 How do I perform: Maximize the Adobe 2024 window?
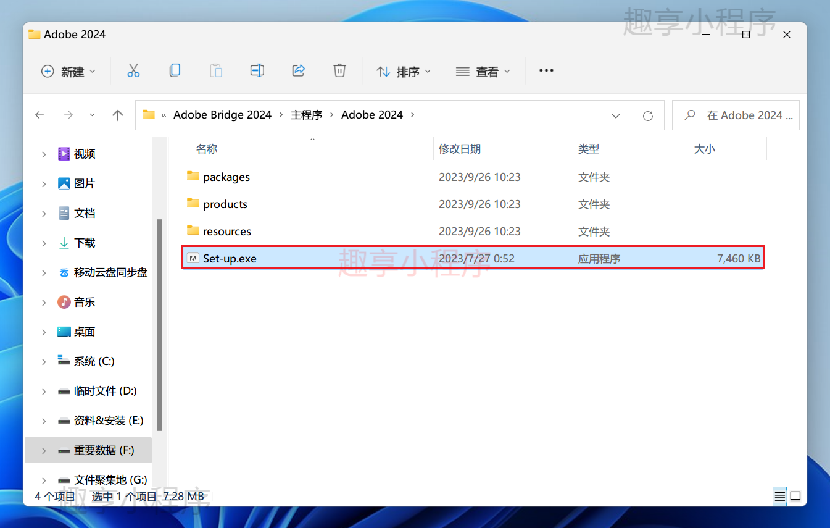click(x=746, y=35)
